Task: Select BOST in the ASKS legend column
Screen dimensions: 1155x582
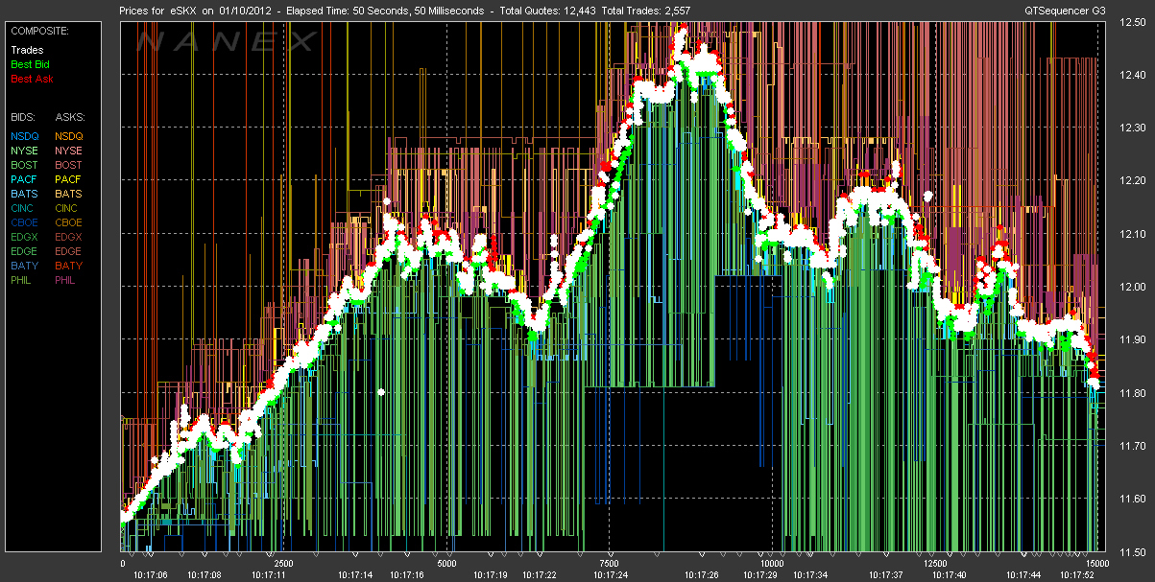Action: tap(70, 165)
